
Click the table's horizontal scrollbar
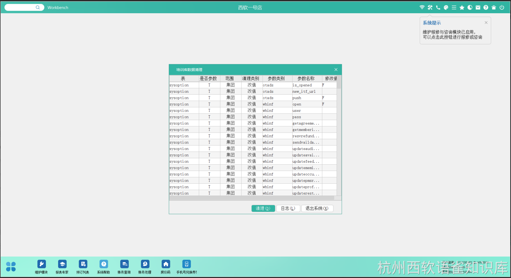pyautogui.click(x=252, y=198)
